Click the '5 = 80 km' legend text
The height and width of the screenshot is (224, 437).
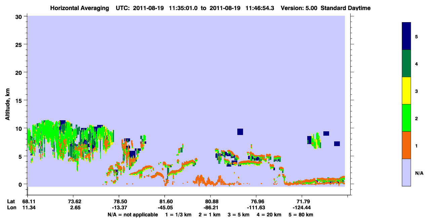pos(302,215)
